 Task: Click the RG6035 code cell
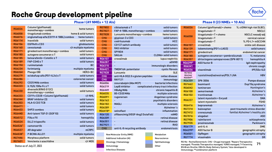[104, 93]
